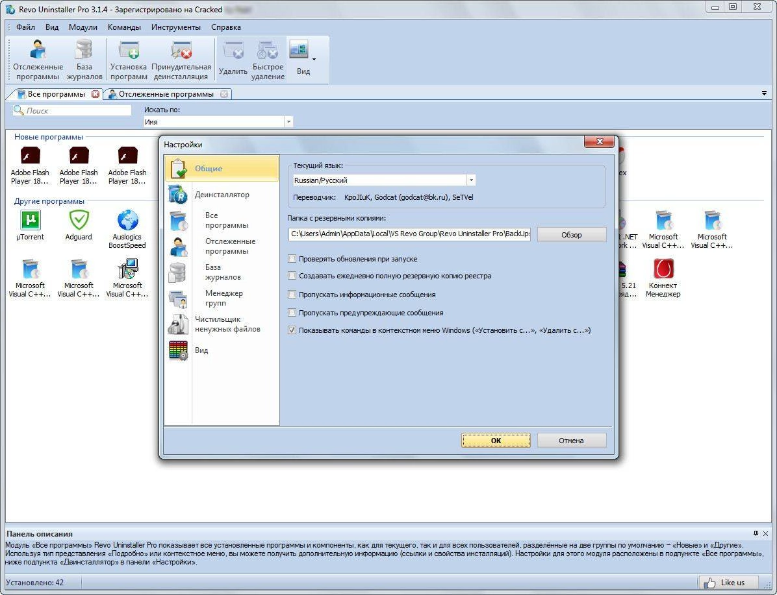Toggle Проверять обновления при запуске
The image size is (777, 595).
[292, 259]
